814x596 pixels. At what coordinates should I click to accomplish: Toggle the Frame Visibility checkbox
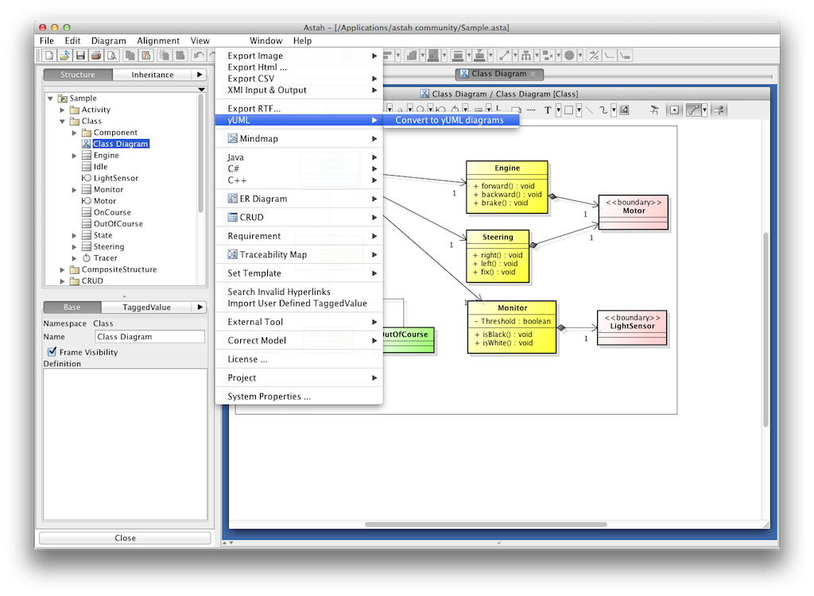(52, 352)
